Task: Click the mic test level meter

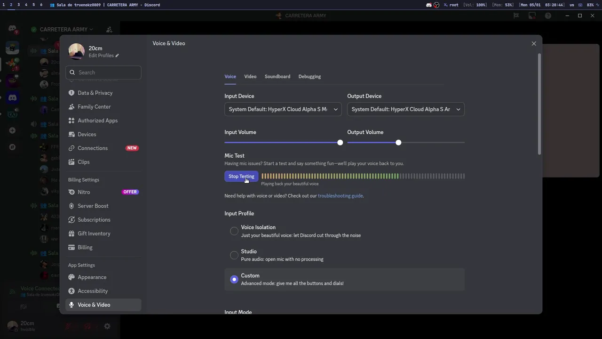Action: tap(363, 176)
